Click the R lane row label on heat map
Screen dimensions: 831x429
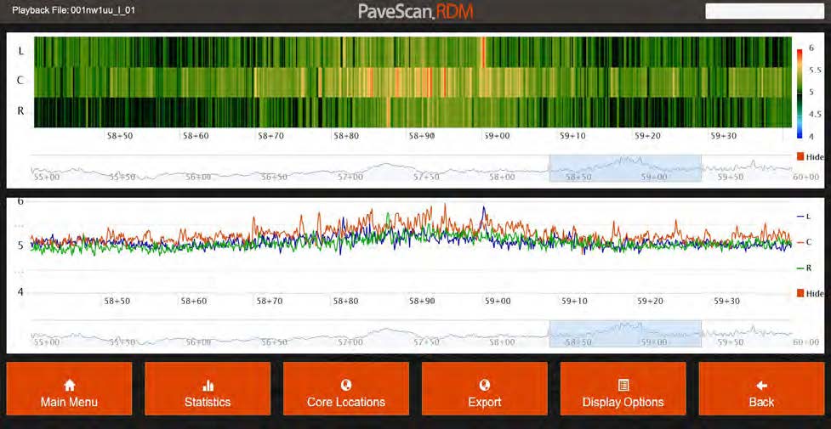20,110
